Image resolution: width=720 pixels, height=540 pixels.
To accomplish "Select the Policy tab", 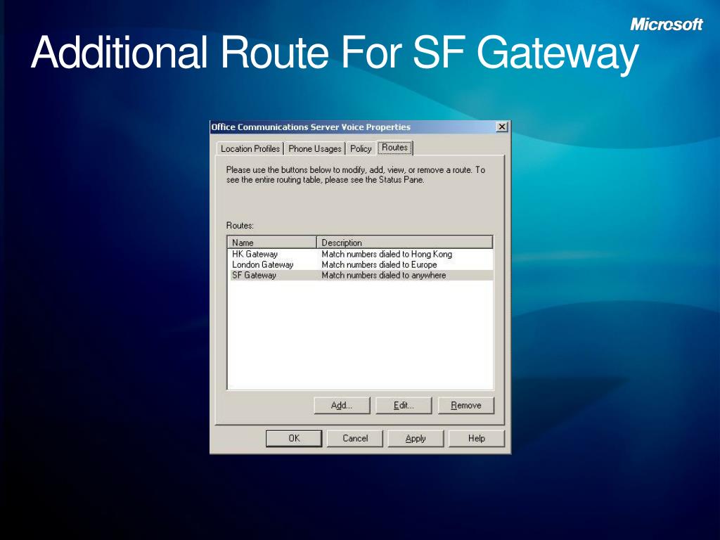I will click(x=361, y=149).
